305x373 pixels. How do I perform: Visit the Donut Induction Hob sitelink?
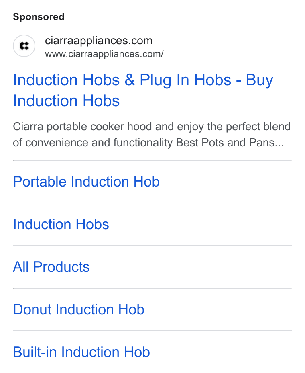click(x=79, y=309)
